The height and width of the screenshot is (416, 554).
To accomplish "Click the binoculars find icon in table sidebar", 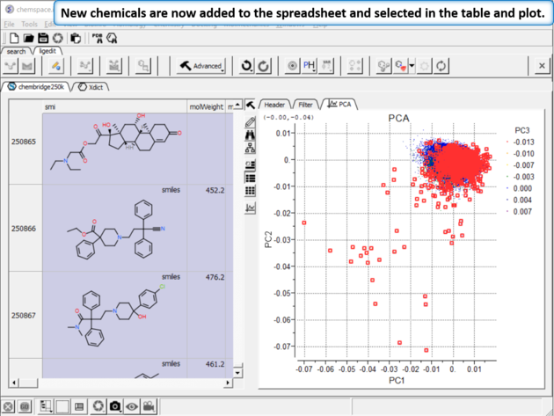I will click(x=251, y=135).
